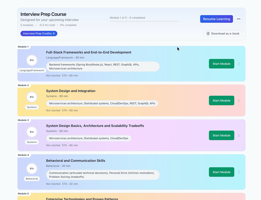The width and height of the screenshot is (261, 200).
Task: Open the kebab menu on Module 3
Action: (239, 135)
